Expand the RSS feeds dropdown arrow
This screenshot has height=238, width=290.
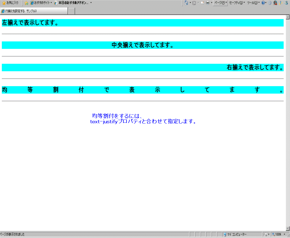point(198,3)
